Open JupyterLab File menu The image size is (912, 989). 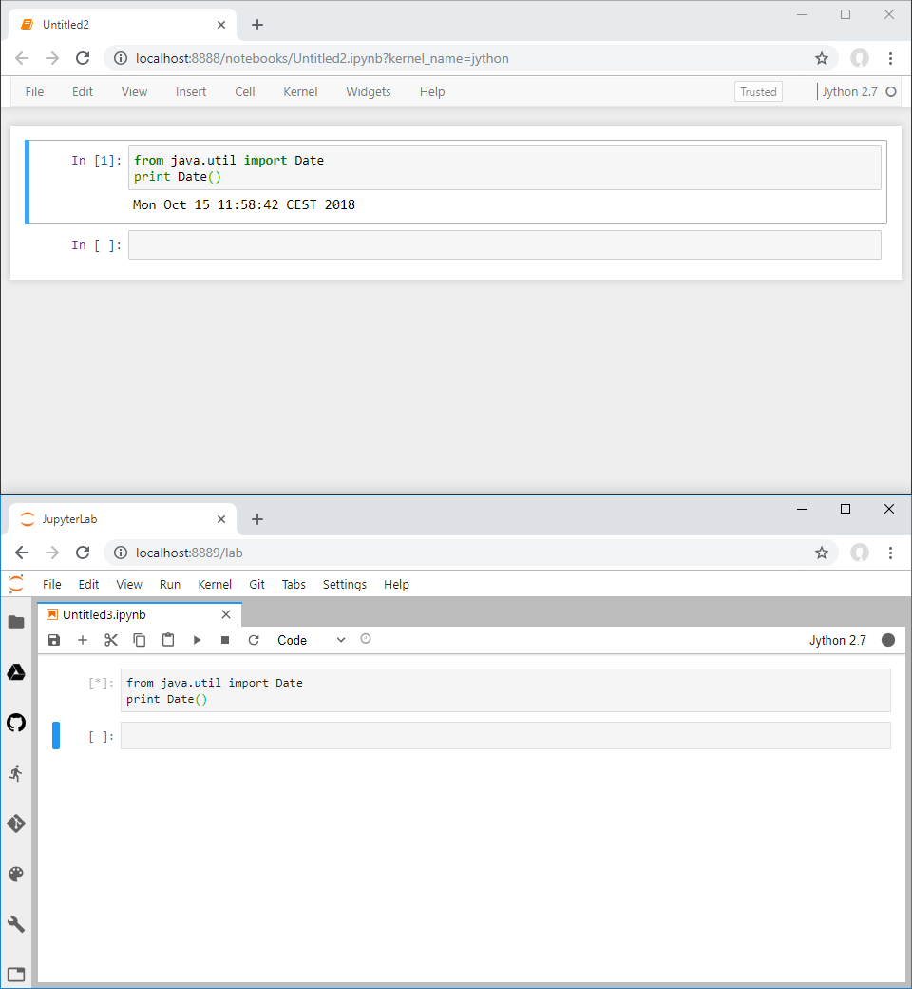(51, 585)
